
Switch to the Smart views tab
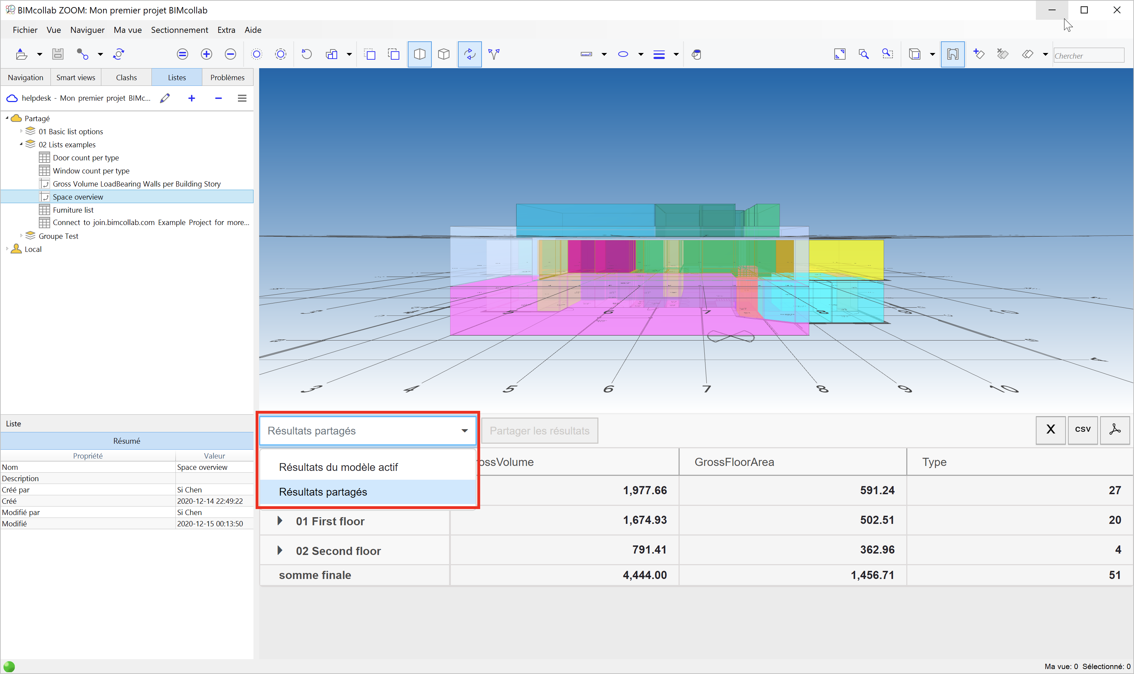click(76, 78)
